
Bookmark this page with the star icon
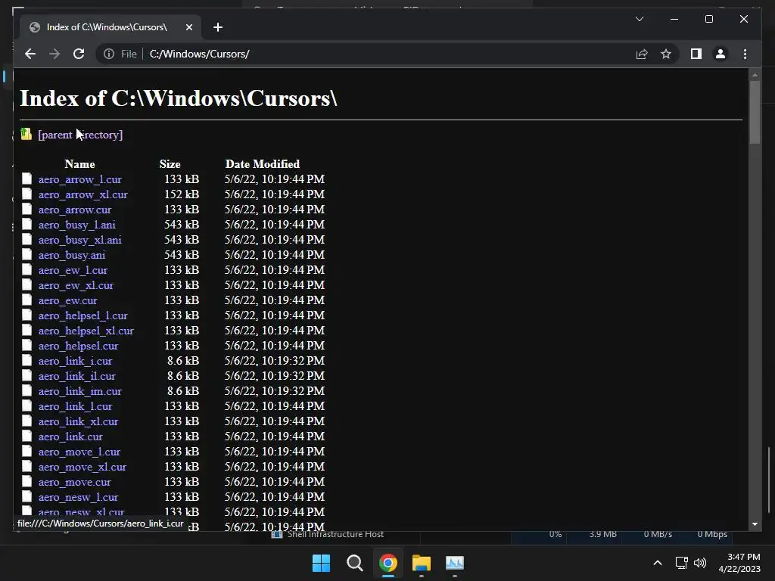coord(666,54)
